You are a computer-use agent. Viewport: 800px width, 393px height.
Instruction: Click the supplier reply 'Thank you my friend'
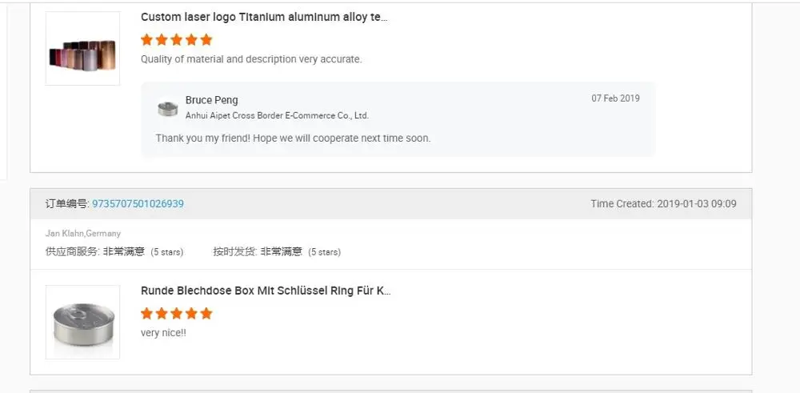coord(293,138)
